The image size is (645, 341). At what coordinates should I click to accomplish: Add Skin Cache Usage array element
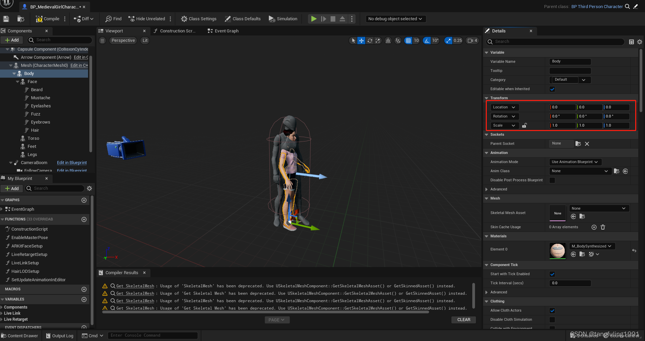tap(594, 227)
